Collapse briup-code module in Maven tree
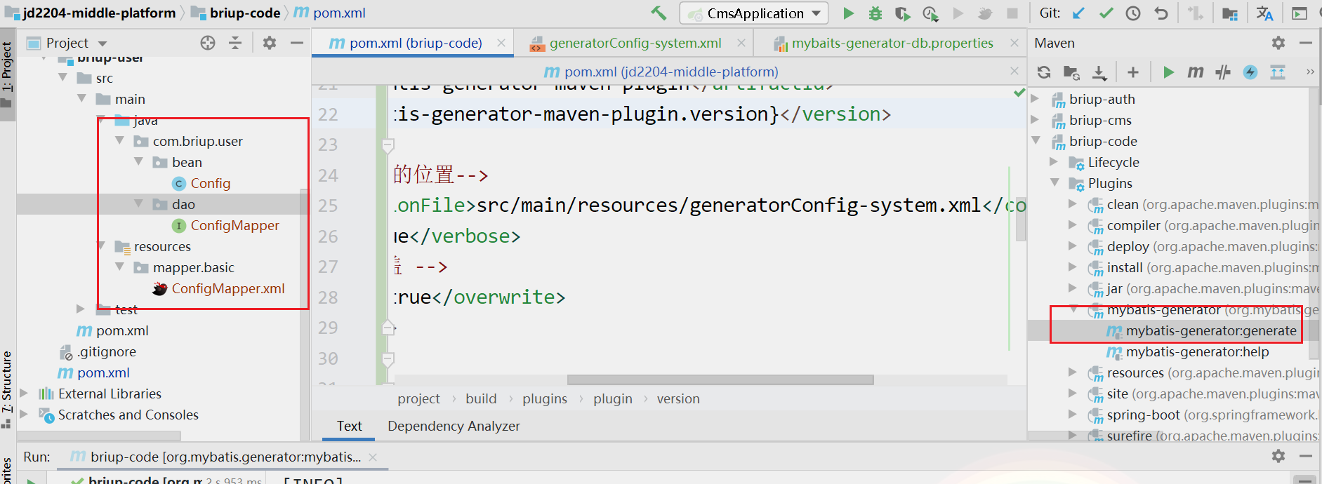Screen dimensions: 1322x484 point(1035,141)
